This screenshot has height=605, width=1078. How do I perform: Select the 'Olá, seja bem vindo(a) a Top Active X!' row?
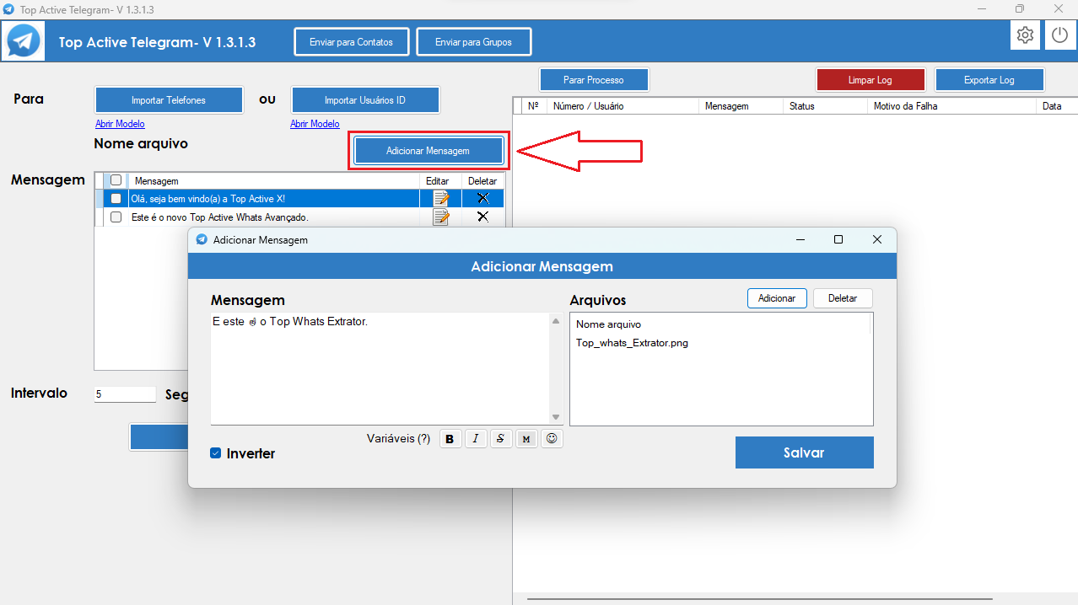[x=273, y=199]
